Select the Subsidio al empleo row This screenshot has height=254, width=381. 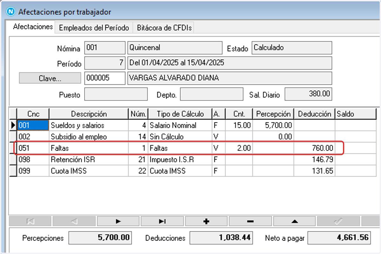[x=192, y=137]
